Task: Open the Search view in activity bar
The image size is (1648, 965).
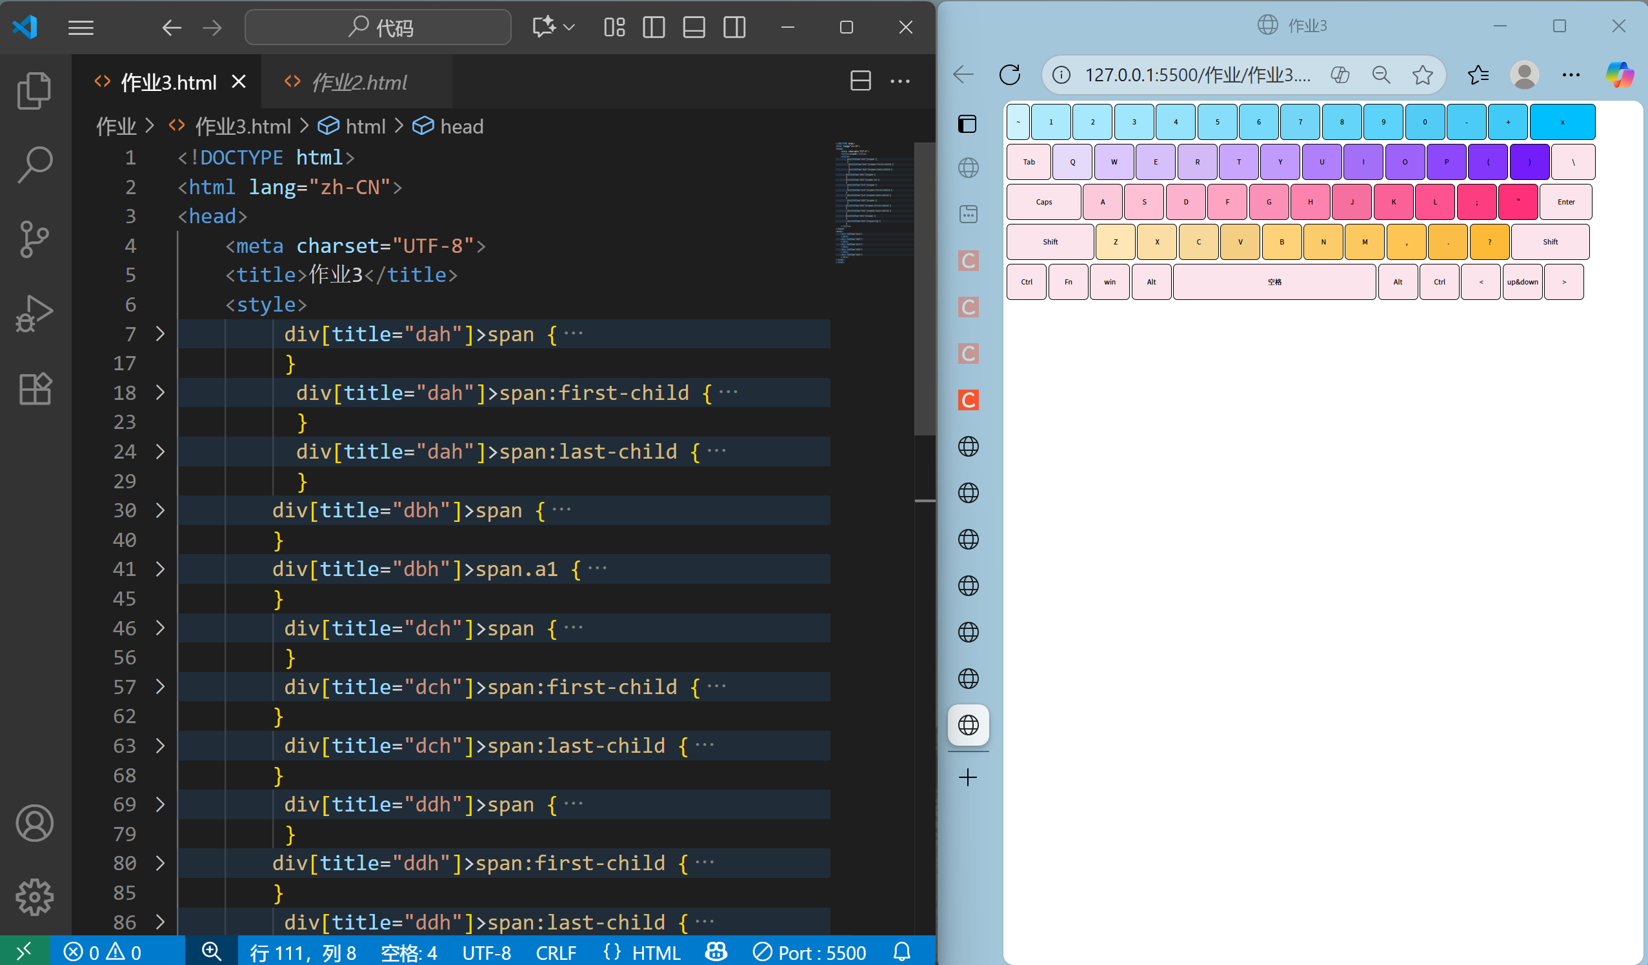Action: (x=34, y=164)
